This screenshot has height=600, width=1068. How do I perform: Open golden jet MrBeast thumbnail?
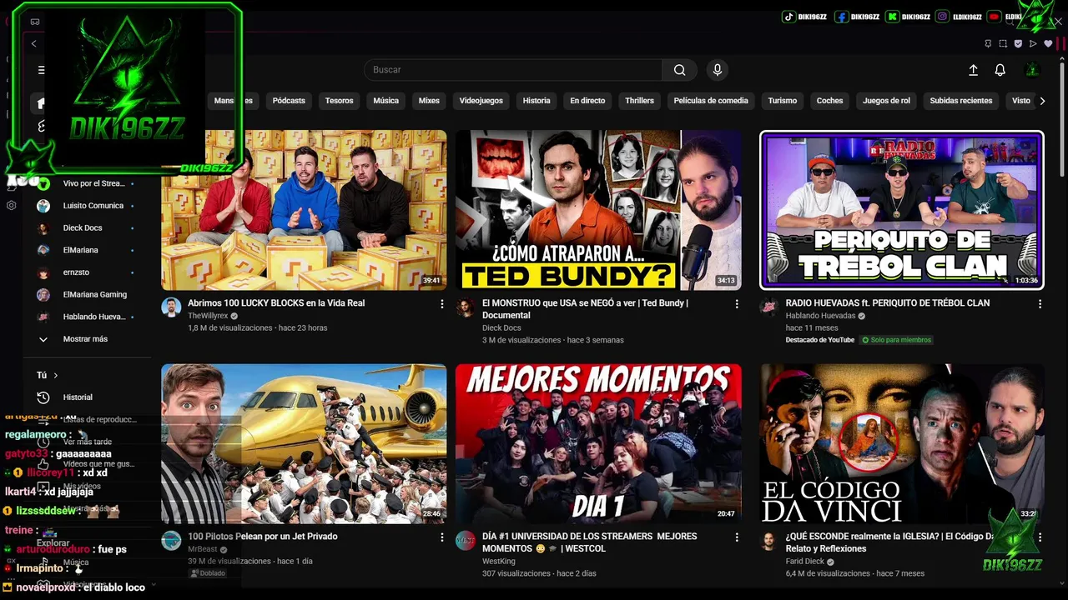click(x=304, y=443)
